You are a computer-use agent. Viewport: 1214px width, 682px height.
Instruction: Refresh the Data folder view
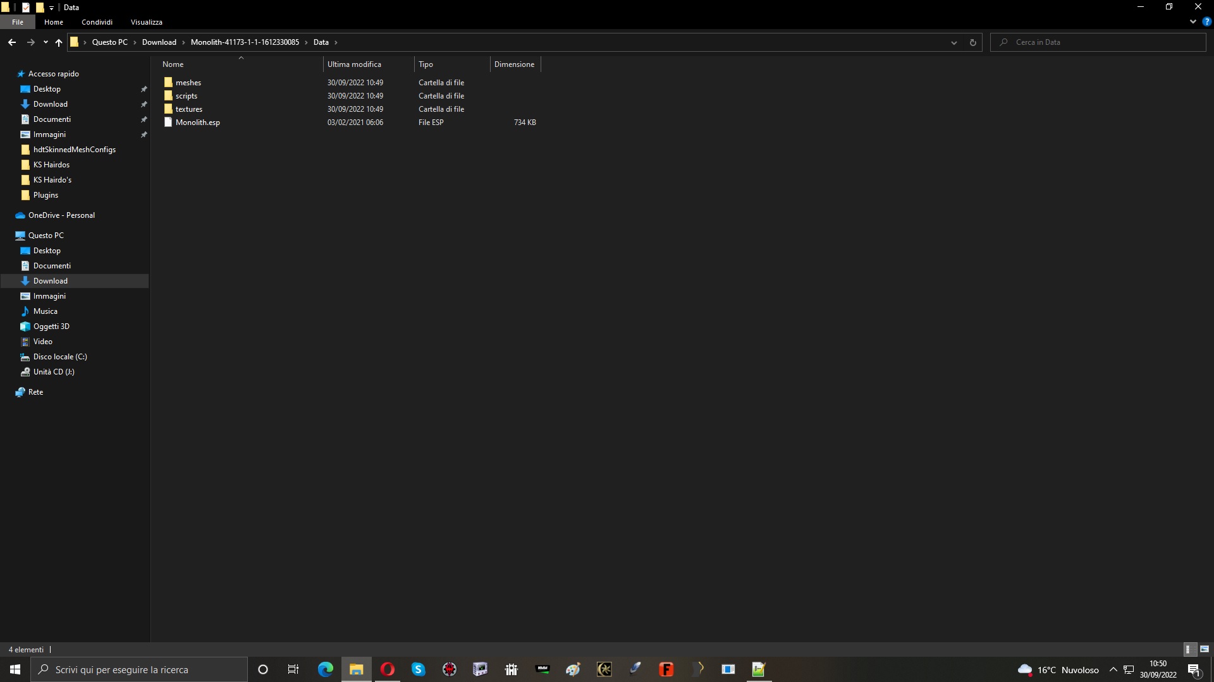coord(972,42)
